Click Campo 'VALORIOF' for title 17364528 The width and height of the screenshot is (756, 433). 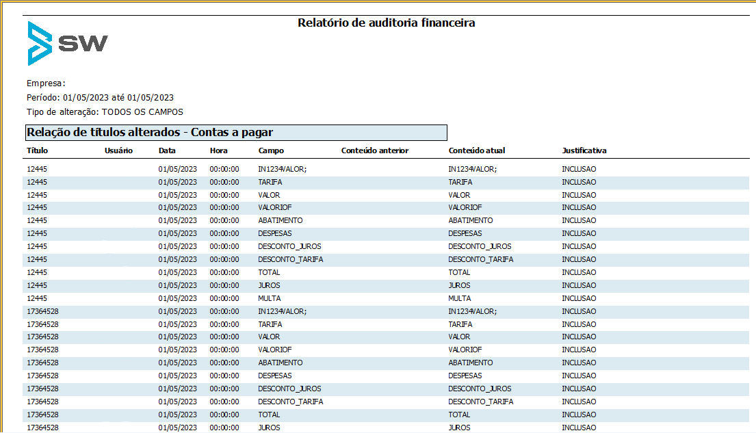[275, 350]
